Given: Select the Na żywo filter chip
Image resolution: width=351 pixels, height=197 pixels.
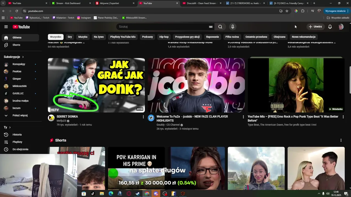Looking at the screenshot, I should tap(99, 37).
